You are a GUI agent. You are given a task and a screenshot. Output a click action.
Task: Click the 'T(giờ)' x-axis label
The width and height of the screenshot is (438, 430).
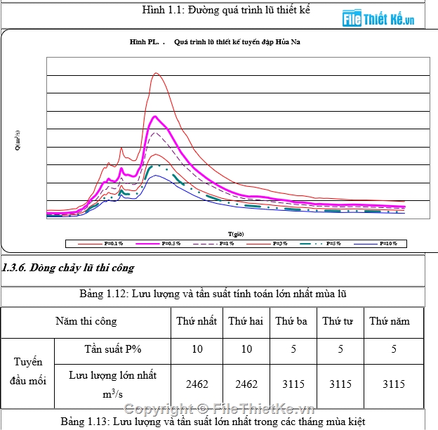tap(236, 234)
